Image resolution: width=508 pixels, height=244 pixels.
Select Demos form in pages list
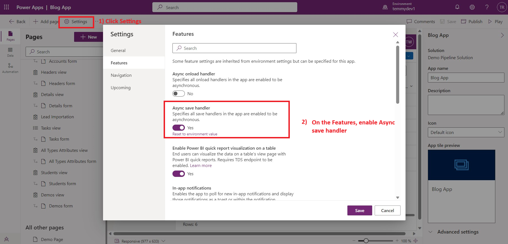(x=61, y=206)
